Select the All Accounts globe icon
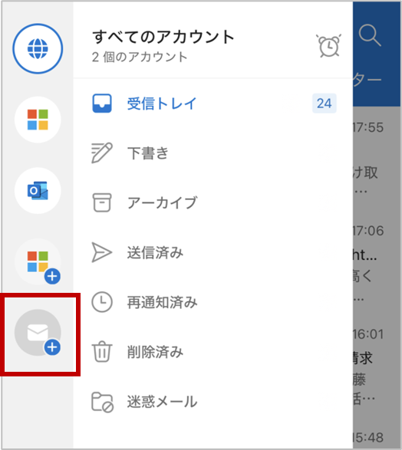The height and width of the screenshot is (450, 402). (38, 48)
